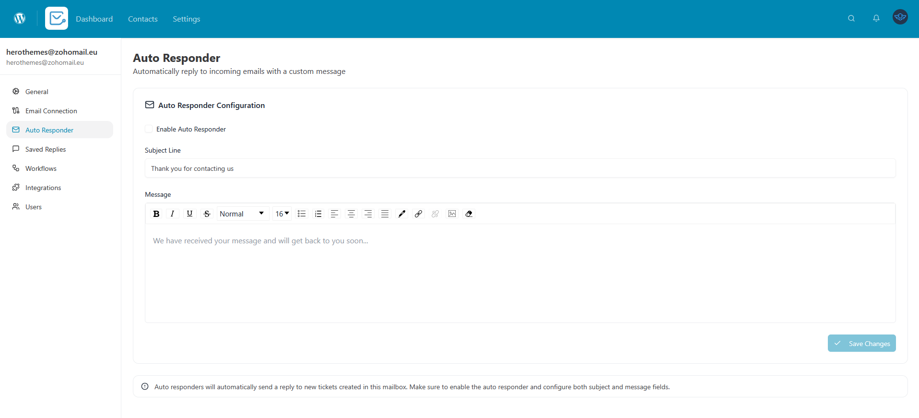The width and height of the screenshot is (919, 418).
Task: Click the strikethrough icon
Action: pyautogui.click(x=207, y=214)
